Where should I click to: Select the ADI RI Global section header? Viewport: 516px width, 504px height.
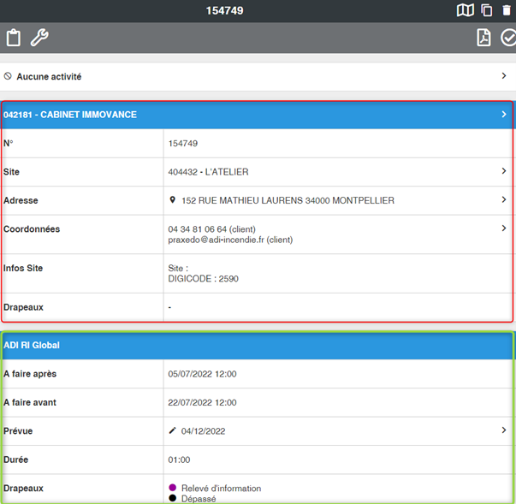(x=257, y=345)
